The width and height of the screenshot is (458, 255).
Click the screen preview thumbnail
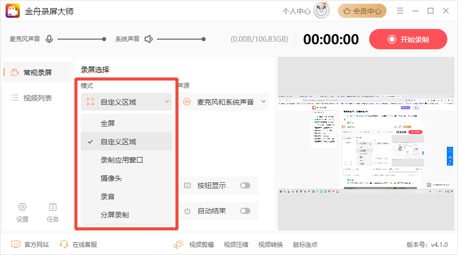(366, 143)
